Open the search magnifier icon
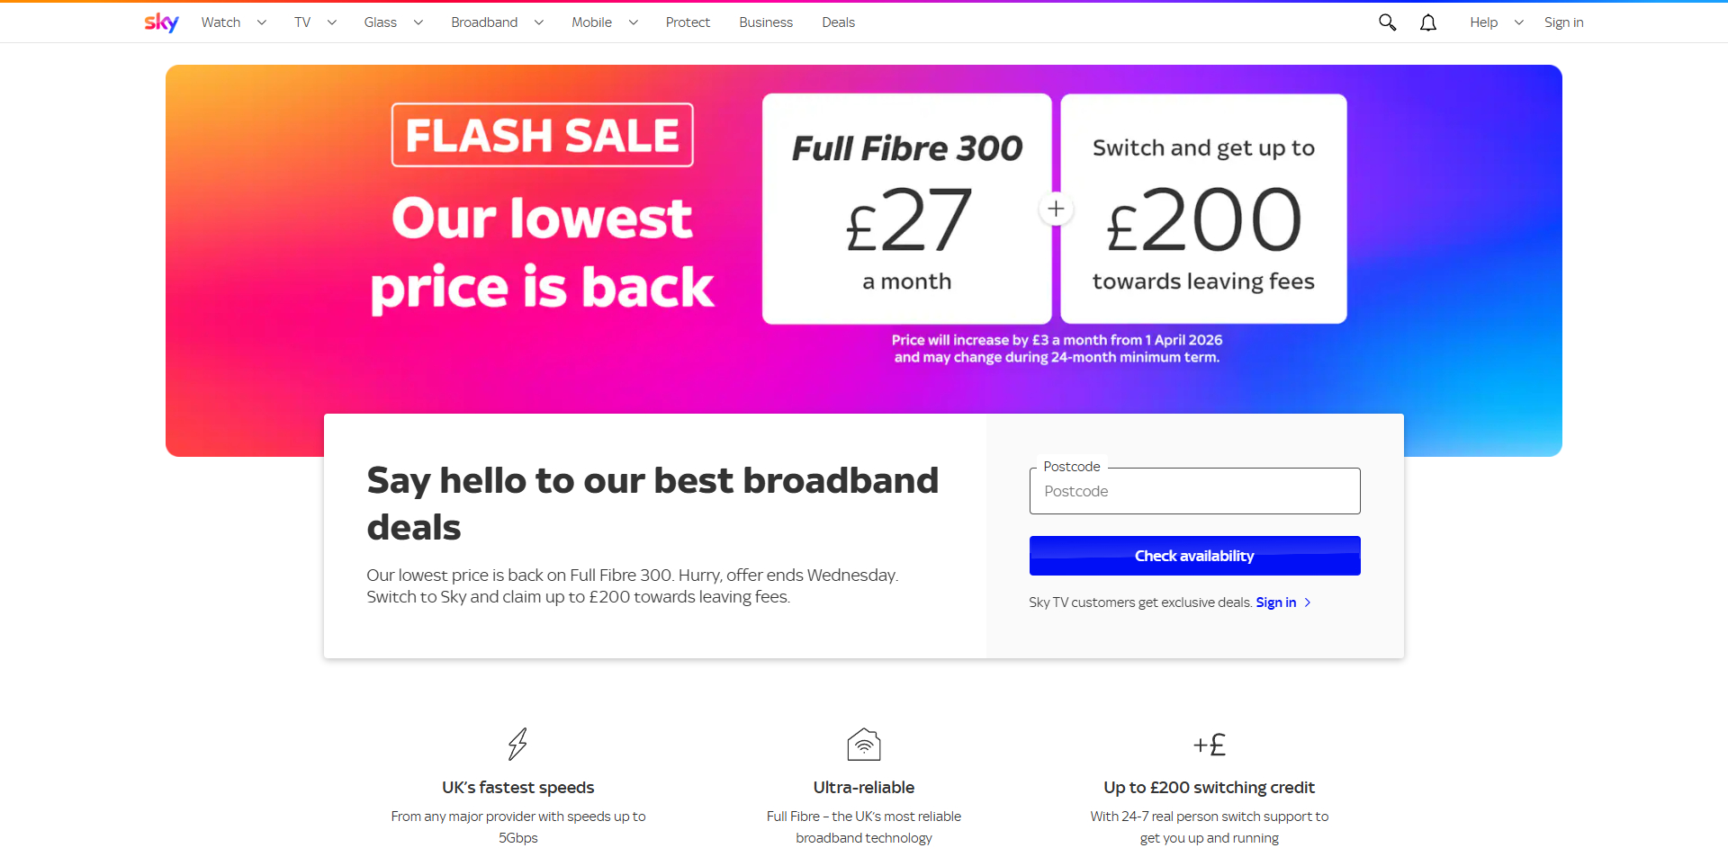Image resolution: width=1728 pixels, height=857 pixels. (x=1387, y=22)
